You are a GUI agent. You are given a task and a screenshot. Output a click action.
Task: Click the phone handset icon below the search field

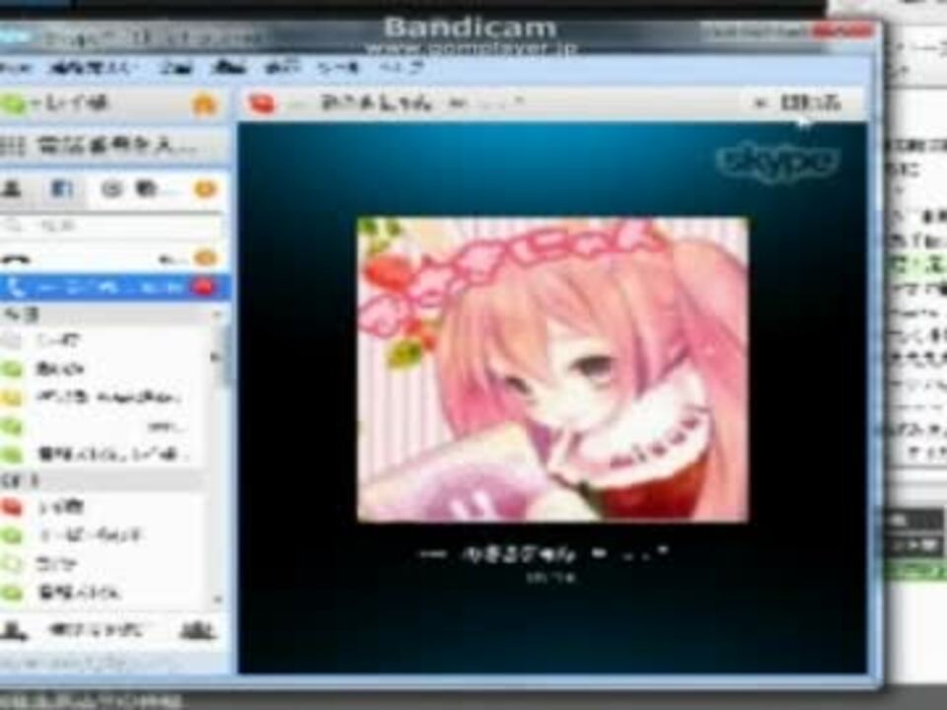[x=16, y=258]
